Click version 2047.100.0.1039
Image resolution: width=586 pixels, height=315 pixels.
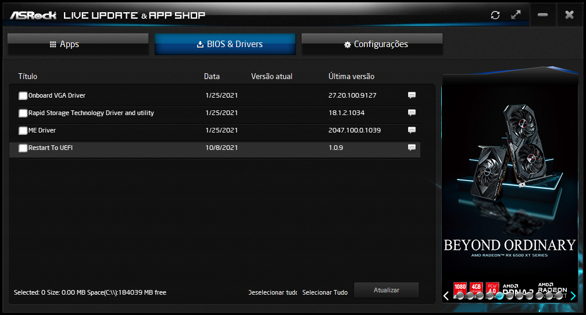pyautogui.click(x=355, y=130)
